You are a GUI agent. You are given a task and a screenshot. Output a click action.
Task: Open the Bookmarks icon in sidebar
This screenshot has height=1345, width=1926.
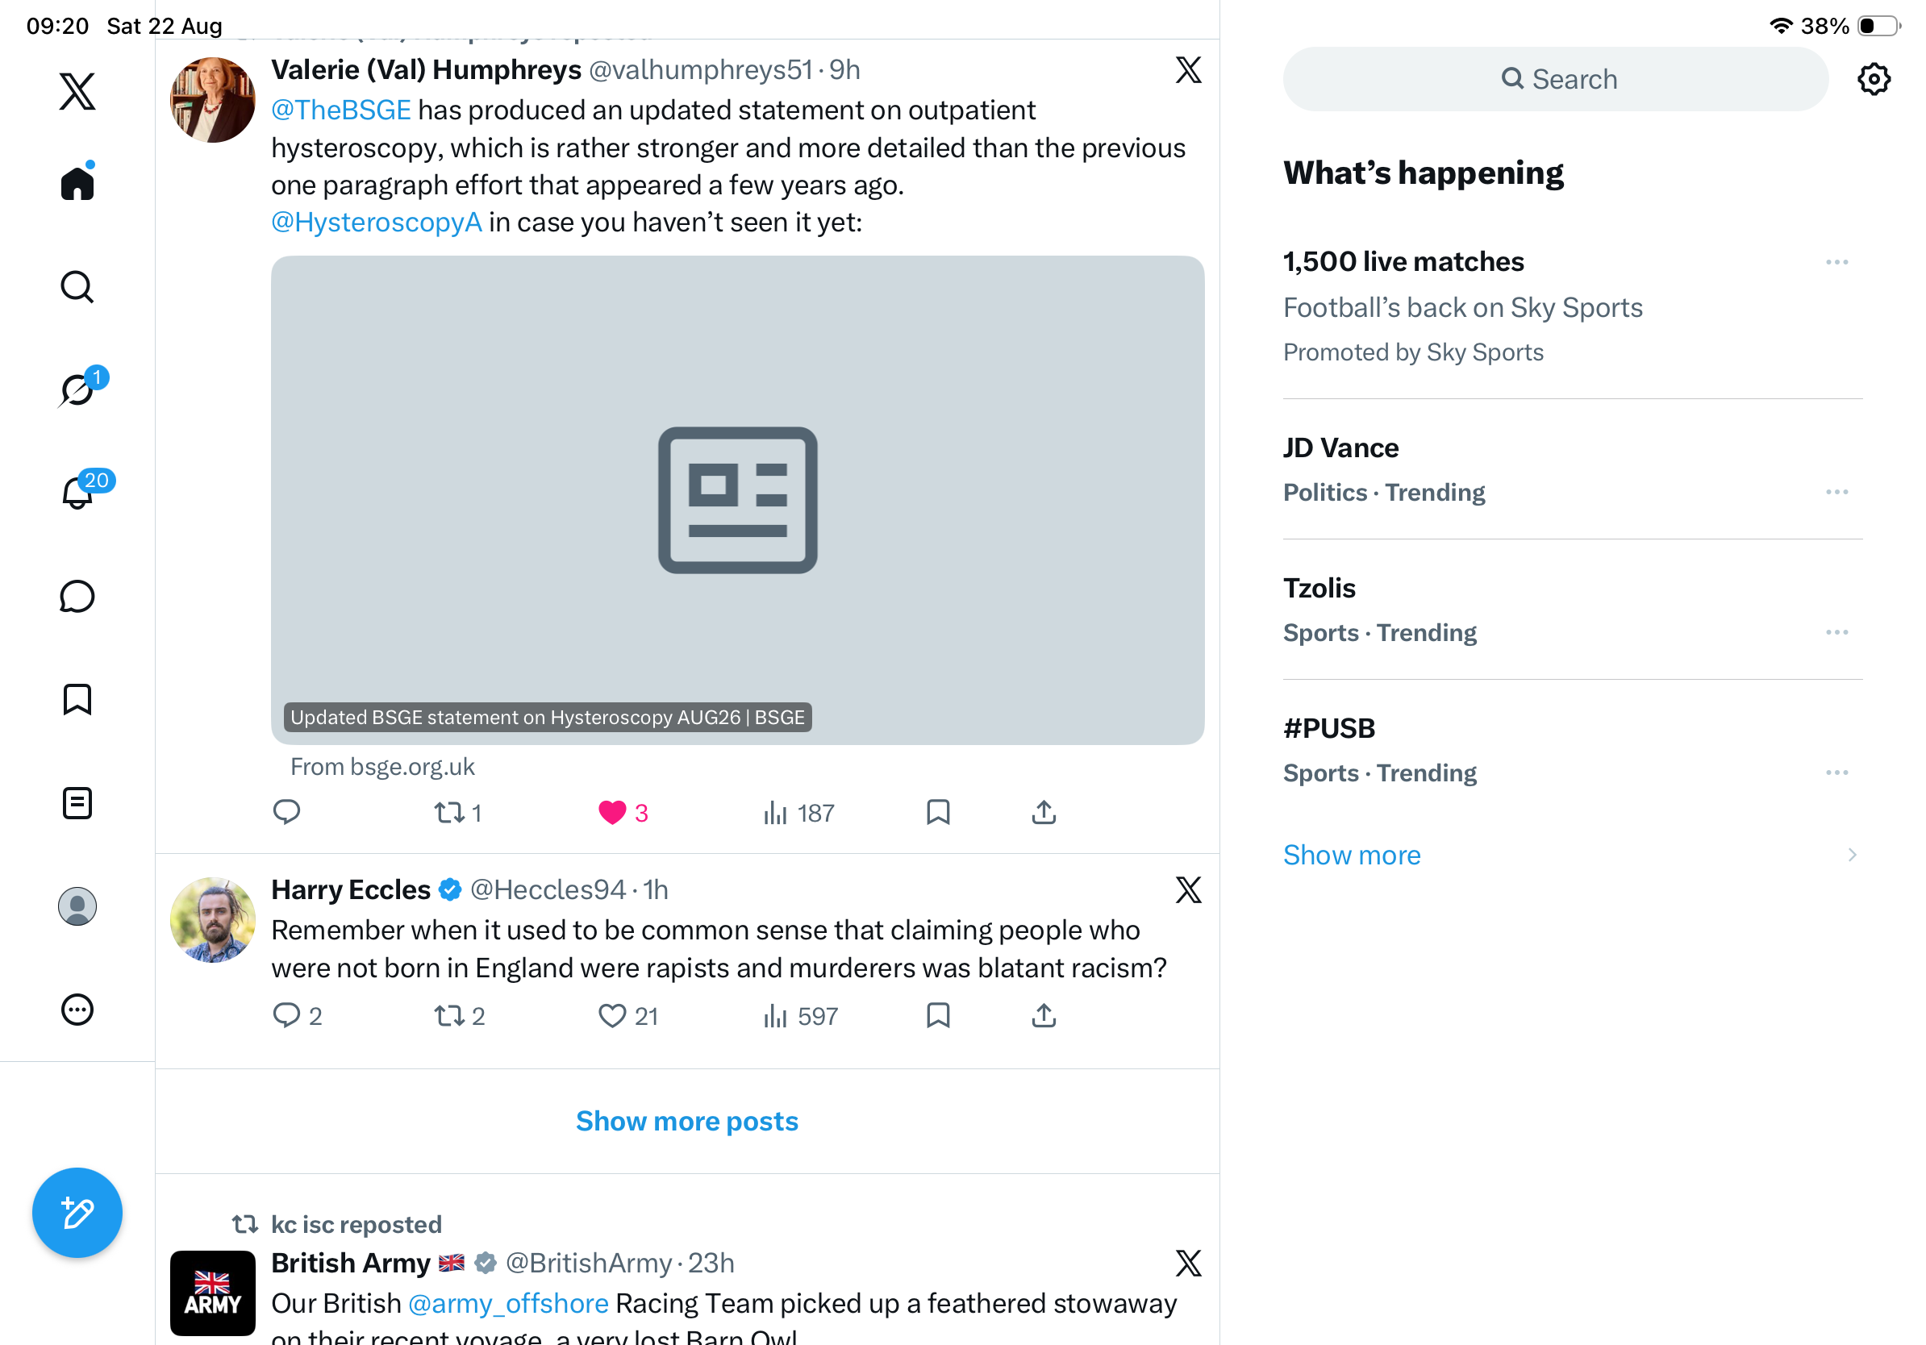(77, 700)
